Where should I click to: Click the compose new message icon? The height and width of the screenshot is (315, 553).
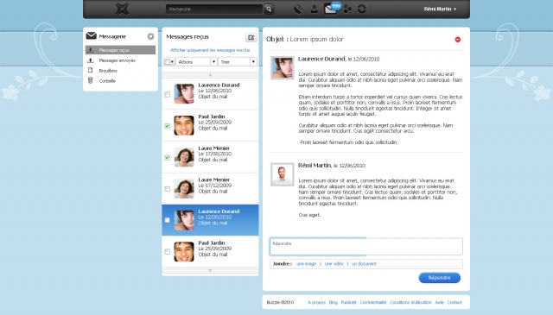tap(251, 37)
